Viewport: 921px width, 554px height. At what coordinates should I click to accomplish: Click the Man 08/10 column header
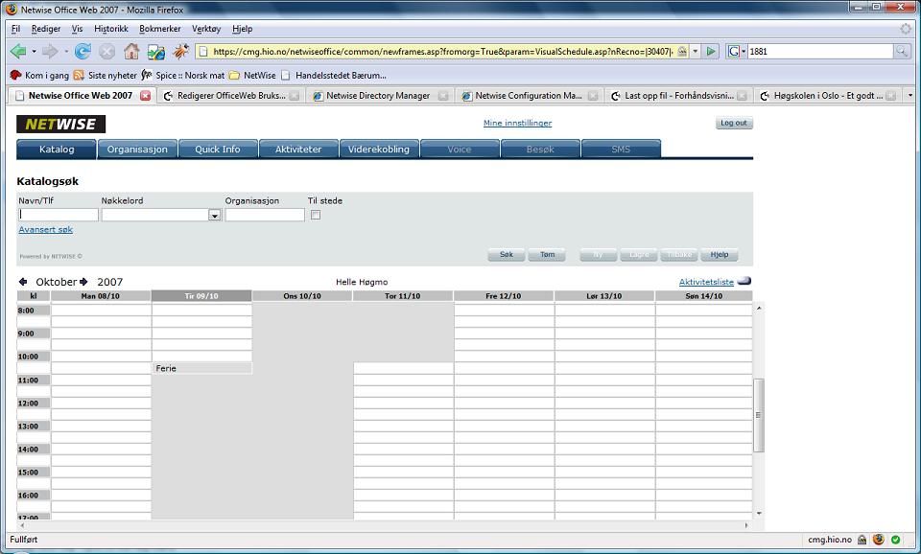click(x=101, y=296)
